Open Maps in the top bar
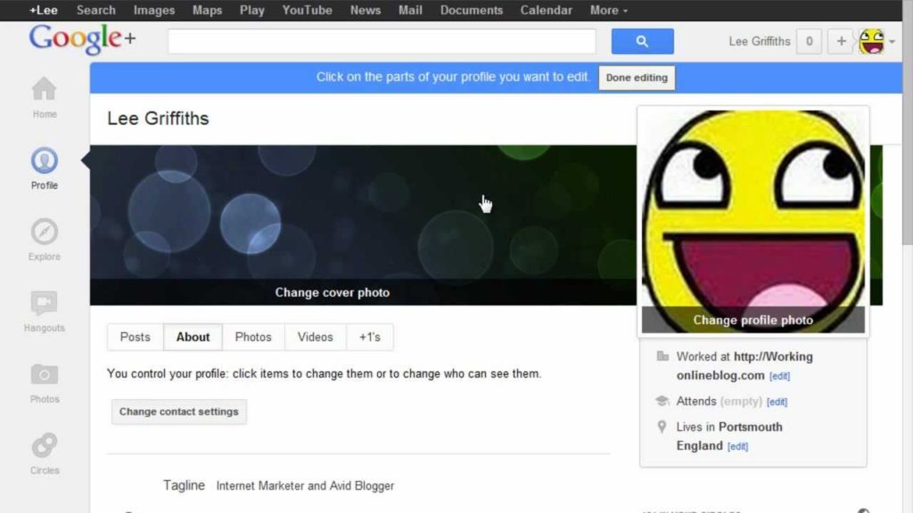The height and width of the screenshot is (513, 913). (207, 10)
